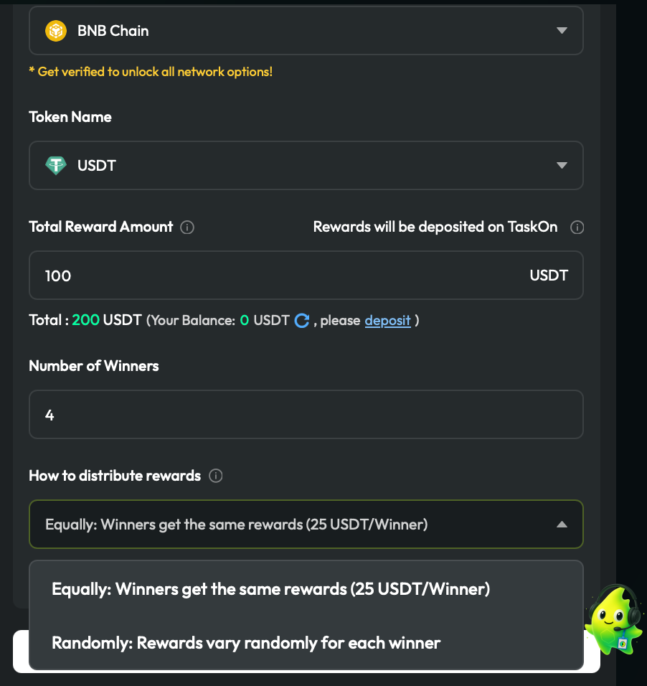This screenshot has width=647, height=686.
Task: Click the BNB Chain text in network selector
Action: click(113, 31)
